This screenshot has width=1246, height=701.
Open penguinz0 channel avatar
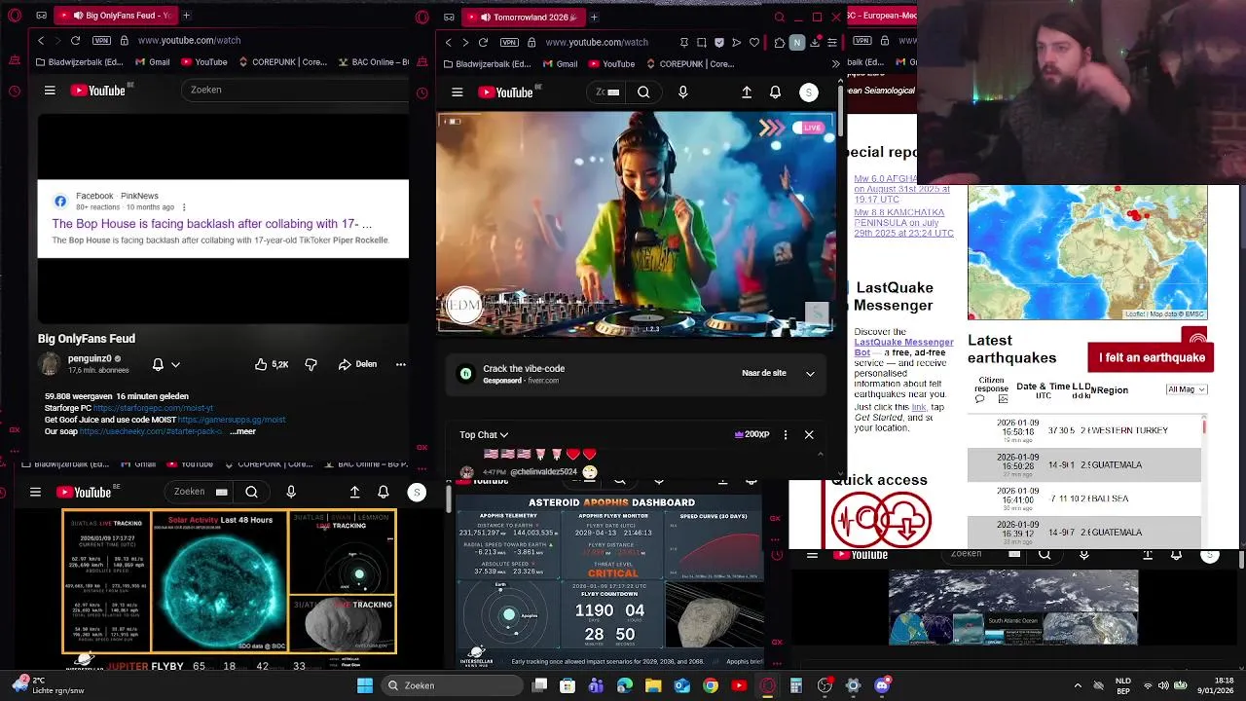49,364
